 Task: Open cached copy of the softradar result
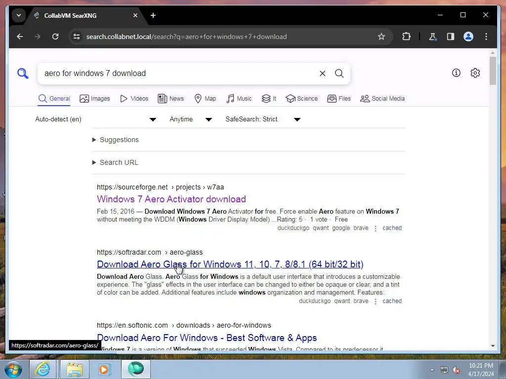point(392,301)
